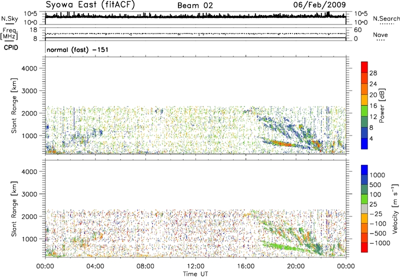
Task: Select the "Velocity [m s-1]" color bar title
Action: click(395, 209)
